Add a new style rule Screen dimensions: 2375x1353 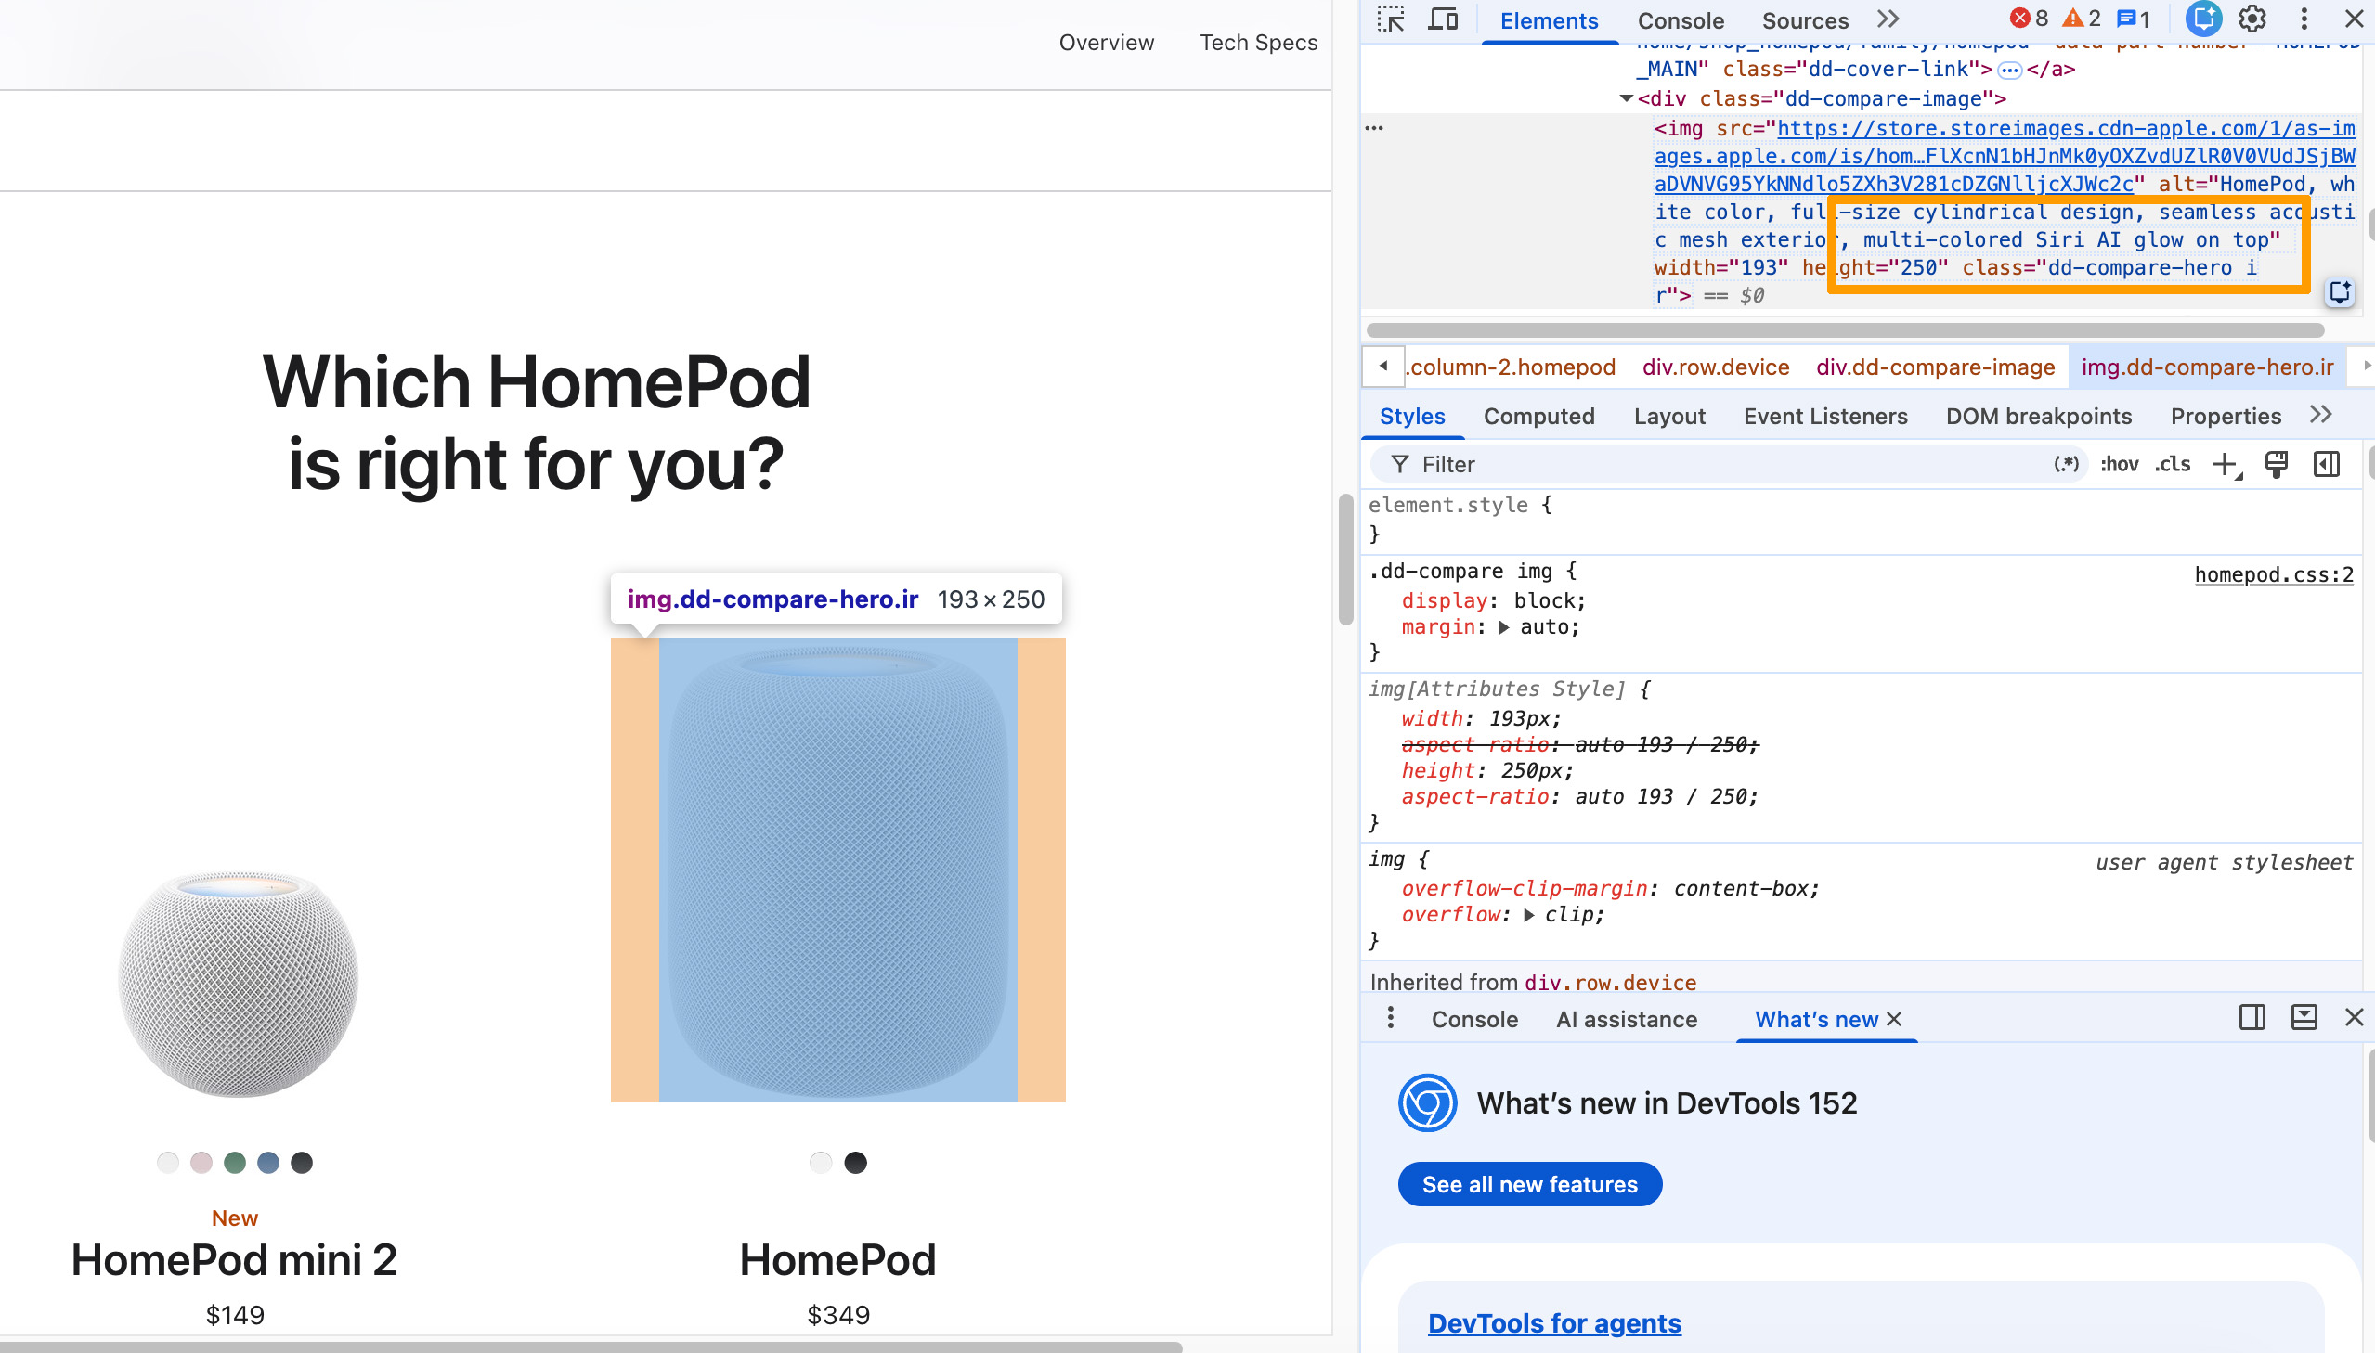tap(2226, 465)
